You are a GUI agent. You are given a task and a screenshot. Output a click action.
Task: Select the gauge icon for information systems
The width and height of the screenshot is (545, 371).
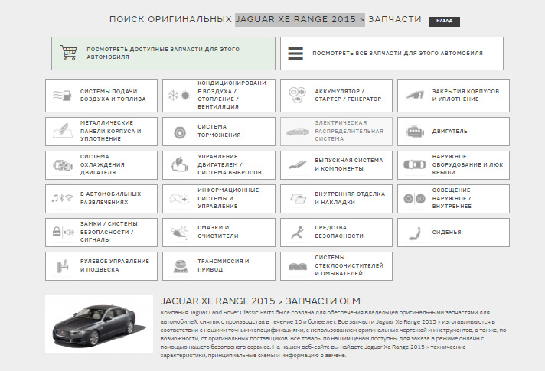179,199
